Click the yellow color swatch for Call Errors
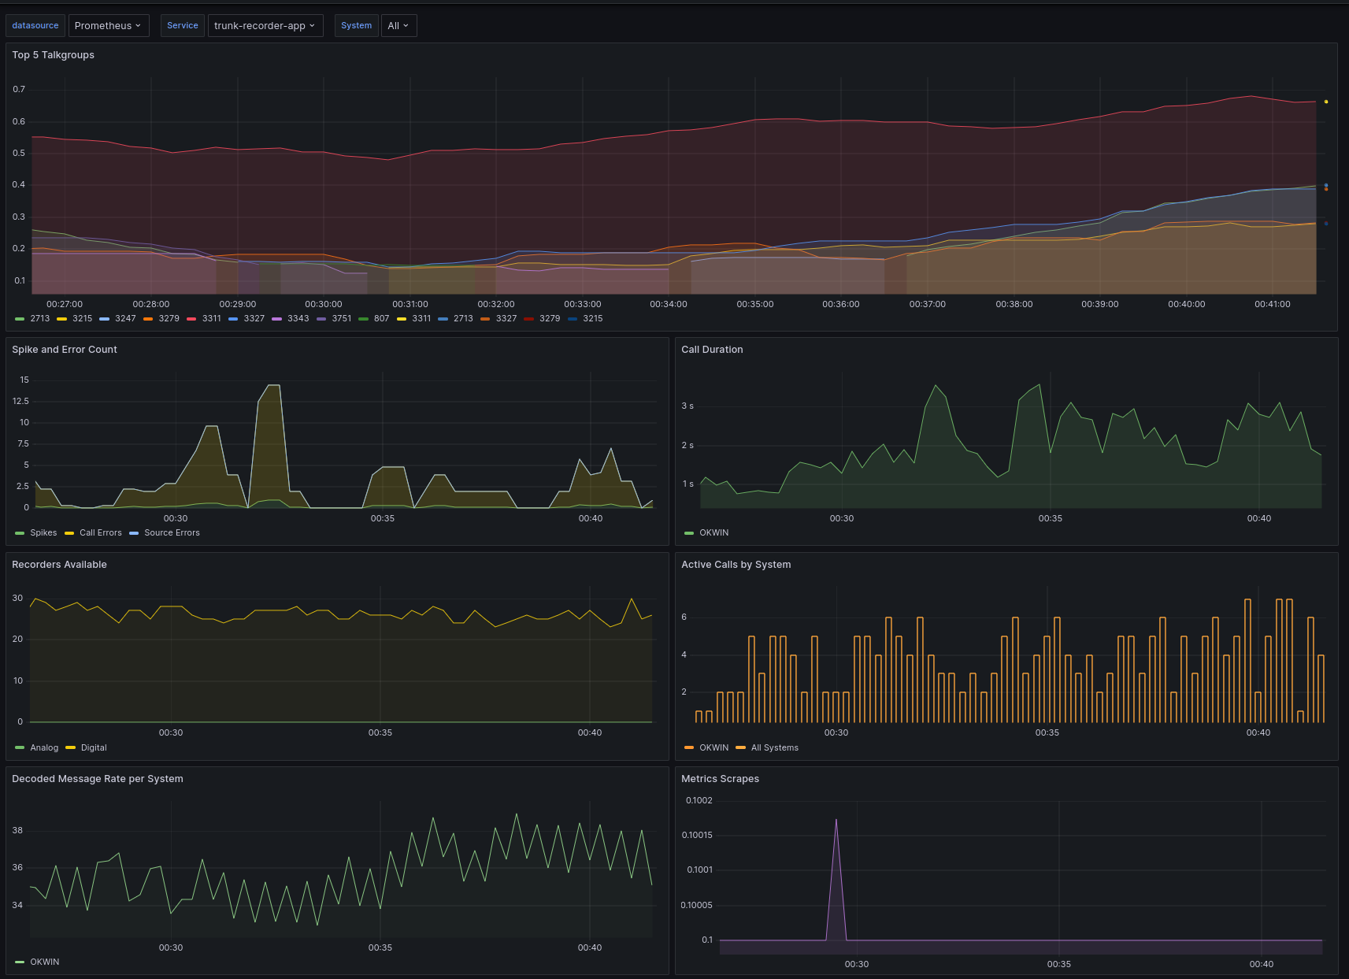Image resolution: width=1349 pixels, height=979 pixels. [x=69, y=533]
